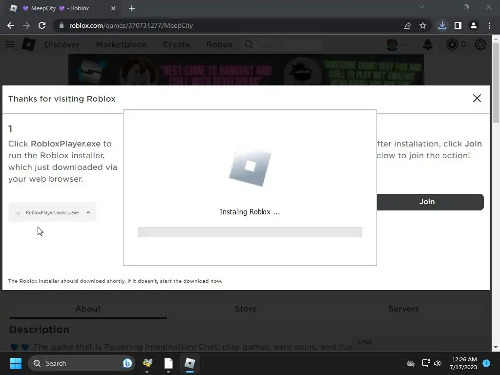Open Marketplace in Roblox navigation

(121, 44)
